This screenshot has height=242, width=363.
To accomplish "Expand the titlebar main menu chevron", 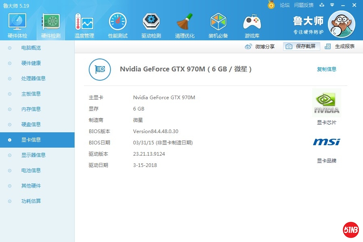I will click(x=332, y=5).
